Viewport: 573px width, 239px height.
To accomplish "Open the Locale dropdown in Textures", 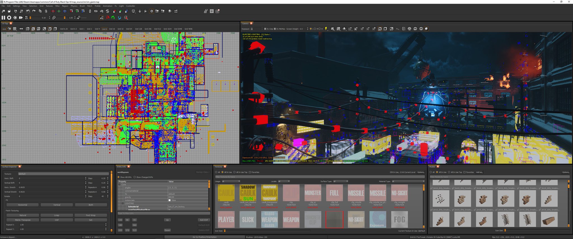I will pyautogui.click(x=284, y=181).
